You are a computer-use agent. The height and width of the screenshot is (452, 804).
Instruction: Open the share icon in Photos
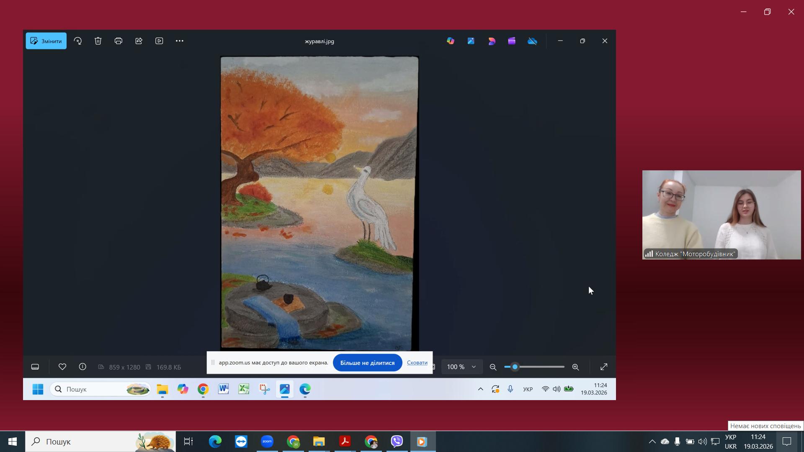139,41
